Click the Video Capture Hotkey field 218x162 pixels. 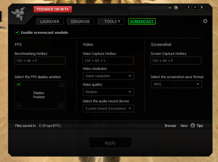108,61
